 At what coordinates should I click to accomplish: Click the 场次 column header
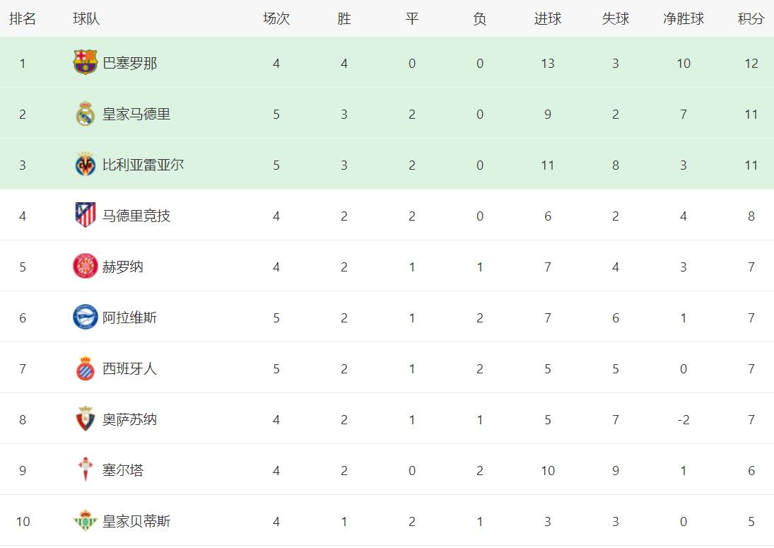tap(276, 19)
